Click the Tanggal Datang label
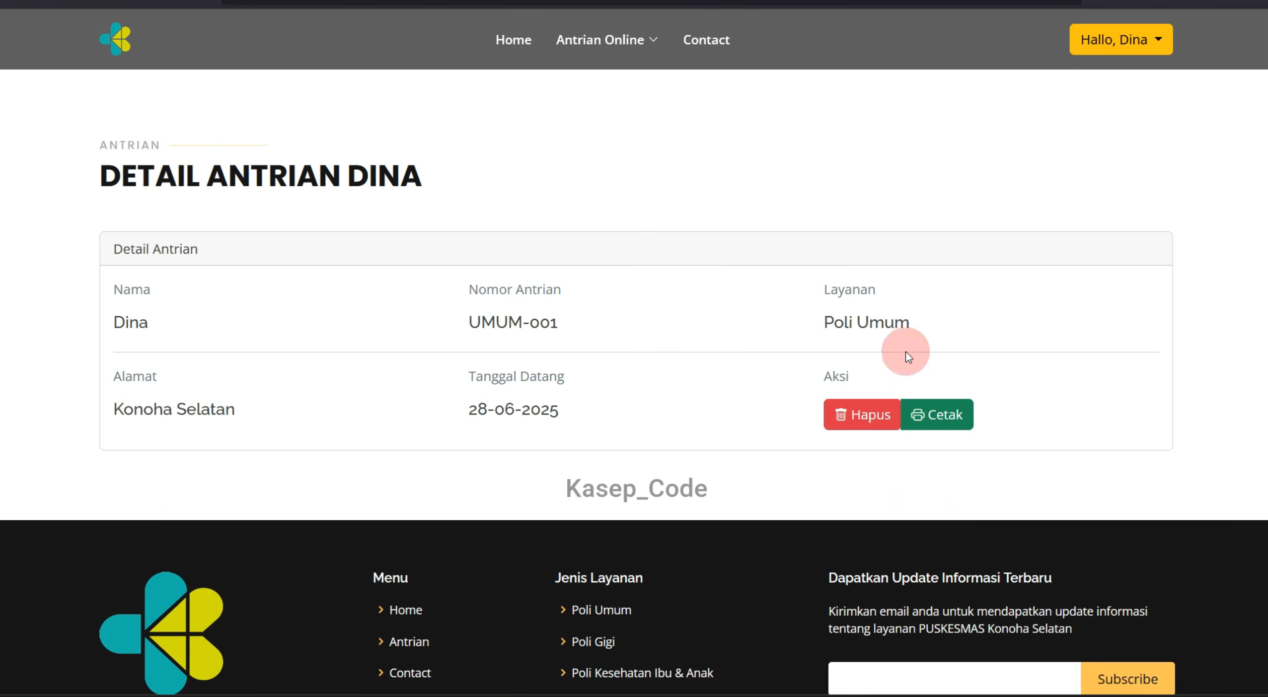The height and width of the screenshot is (697, 1268). pos(516,376)
